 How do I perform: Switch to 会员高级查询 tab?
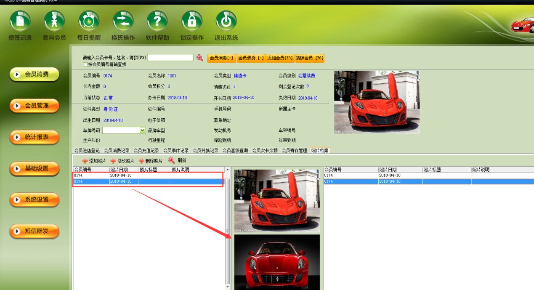pyautogui.click(x=235, y=151)
